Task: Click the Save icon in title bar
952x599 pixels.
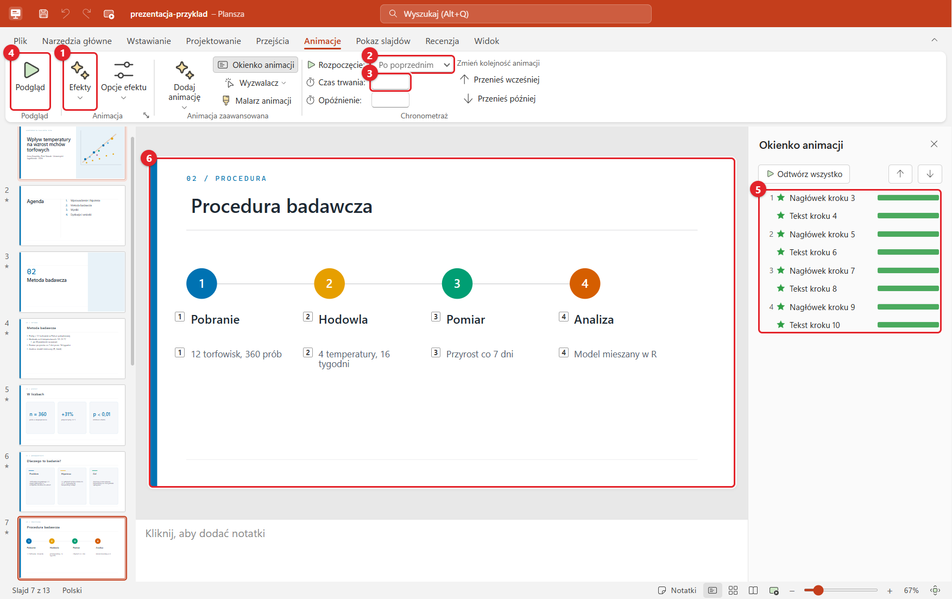Action: tap(43, 14)
